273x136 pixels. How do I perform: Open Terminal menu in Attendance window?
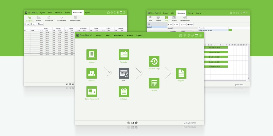pos(190,13)
